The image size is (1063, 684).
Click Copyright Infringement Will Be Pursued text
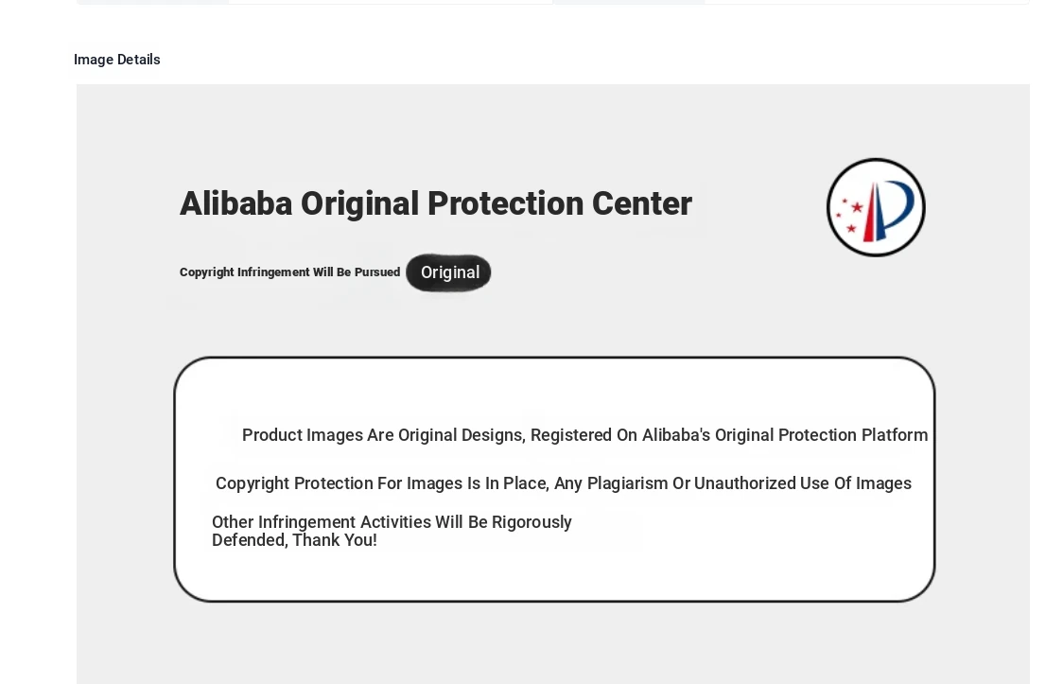pos(290,272)
